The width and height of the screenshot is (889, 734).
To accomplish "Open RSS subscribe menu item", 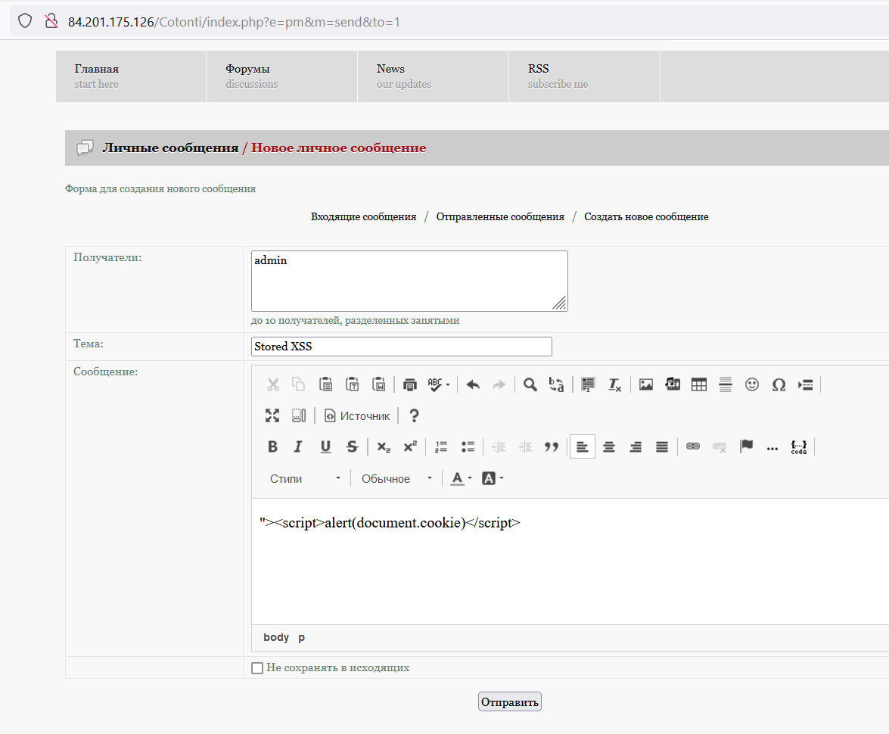I will click(585, 76).
